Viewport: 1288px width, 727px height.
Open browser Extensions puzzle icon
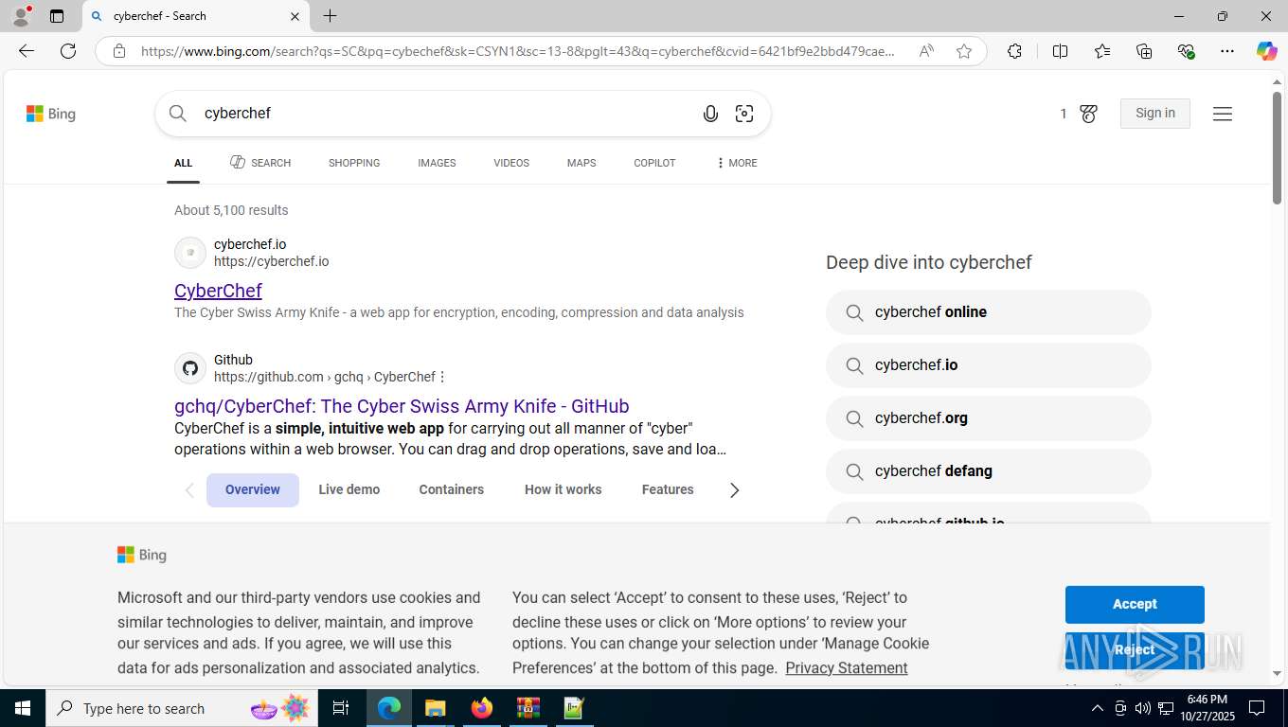[x=1014, y=51]
